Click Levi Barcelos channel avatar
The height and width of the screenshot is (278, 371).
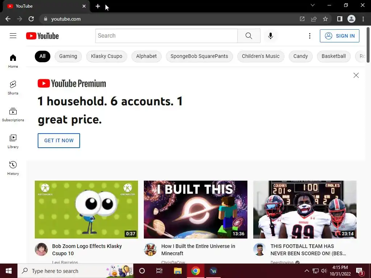[x=41, y=249]
